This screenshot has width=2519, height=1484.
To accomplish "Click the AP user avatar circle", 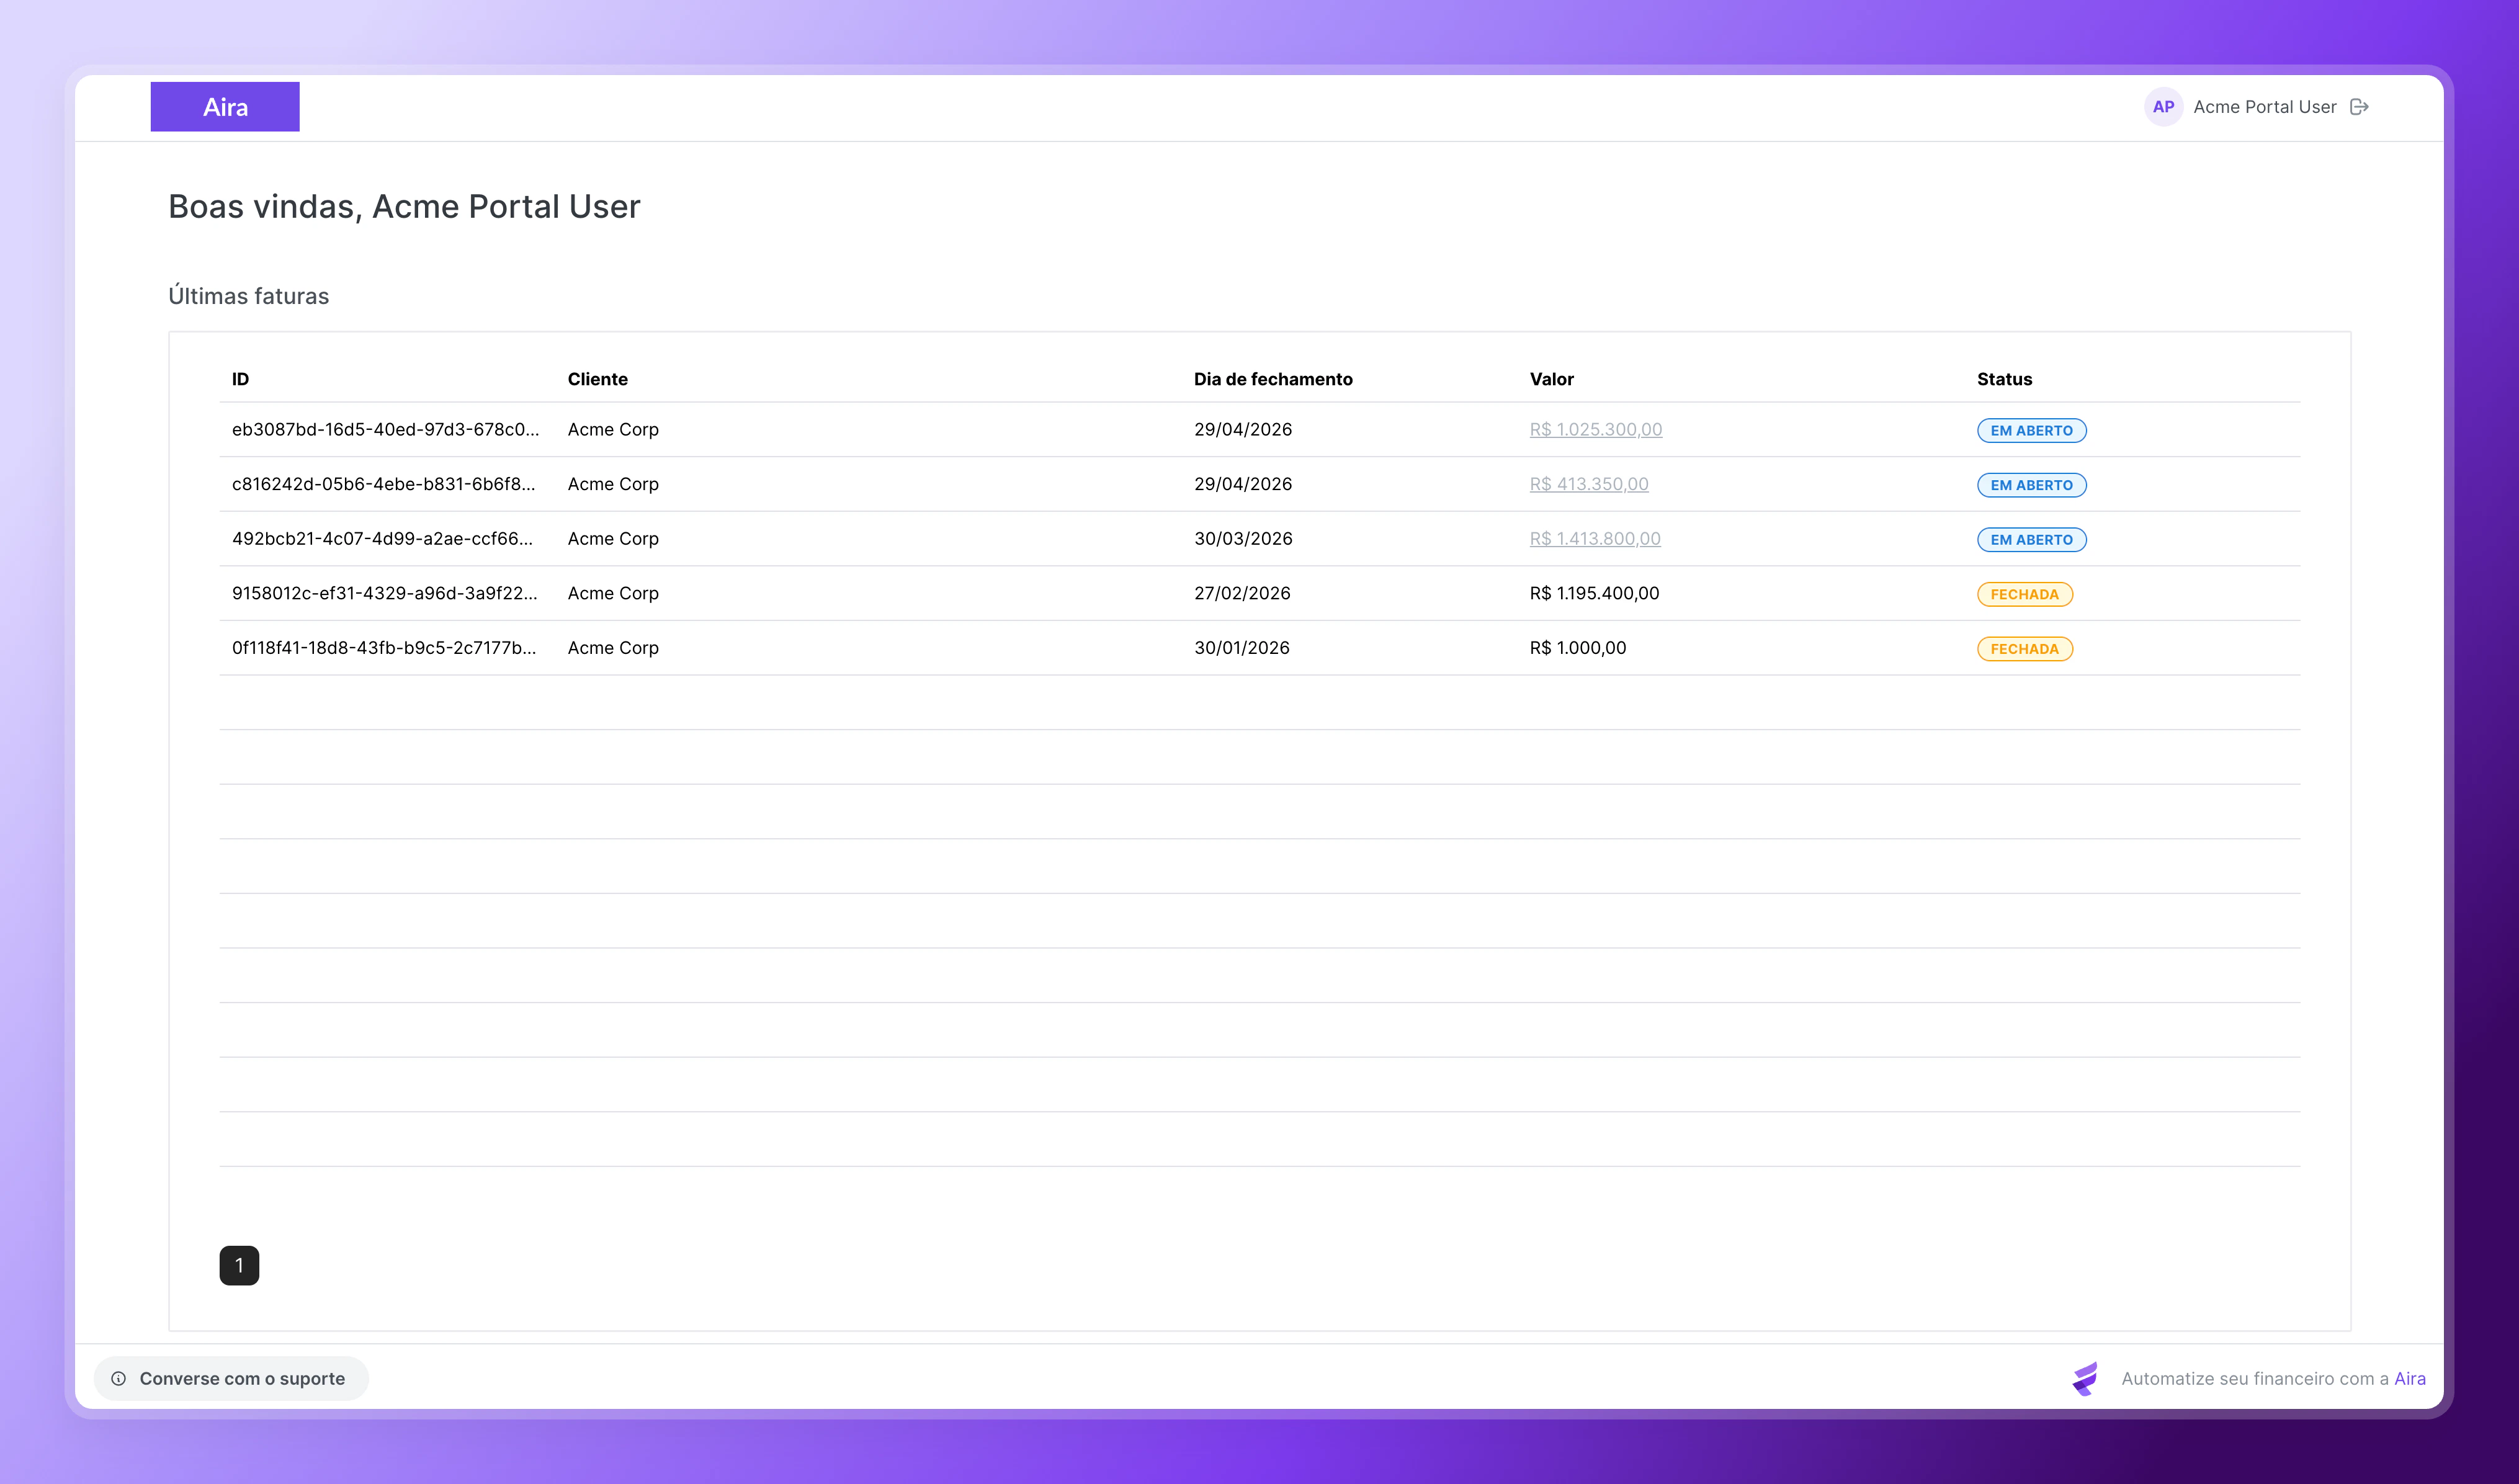I will coord(2163,107).
